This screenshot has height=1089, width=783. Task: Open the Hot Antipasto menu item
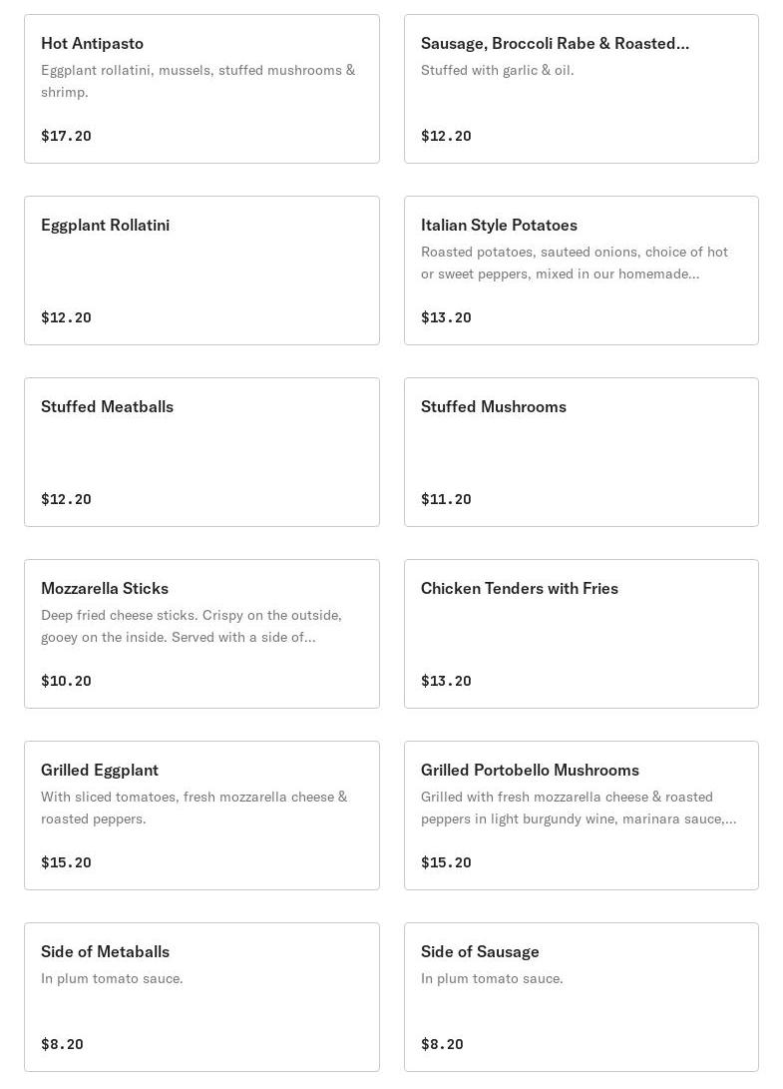(x=92, y=43)
